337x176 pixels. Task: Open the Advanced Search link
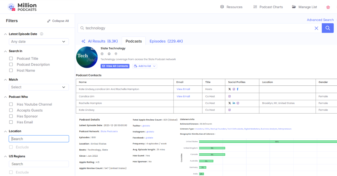pos(320,20)
